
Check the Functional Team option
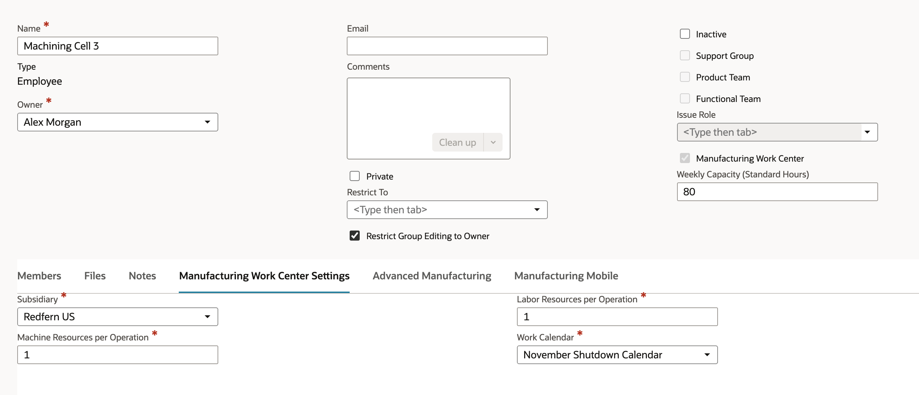pos(685,99)
